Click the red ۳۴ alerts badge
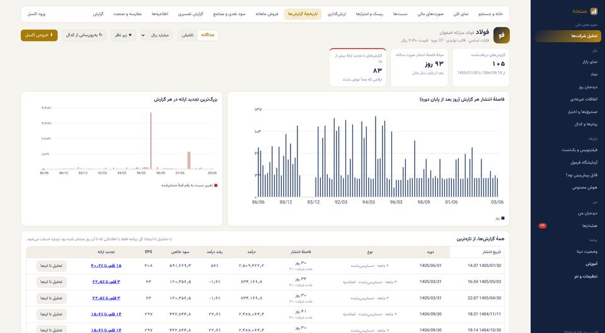The image size is (605, 333). [x=543, y=225]
